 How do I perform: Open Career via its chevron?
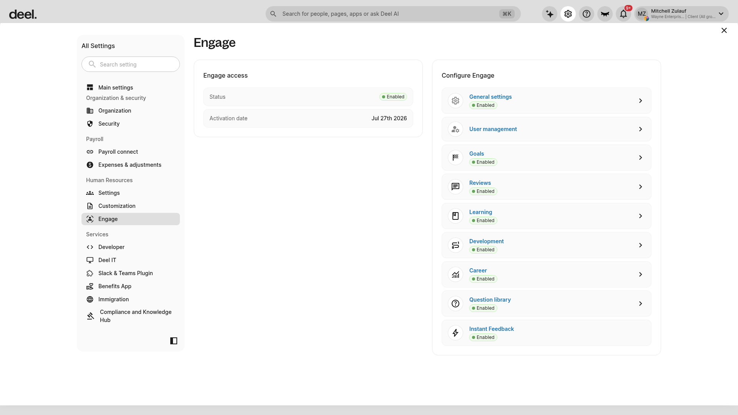pyautogui.click(x=640, y=274)
